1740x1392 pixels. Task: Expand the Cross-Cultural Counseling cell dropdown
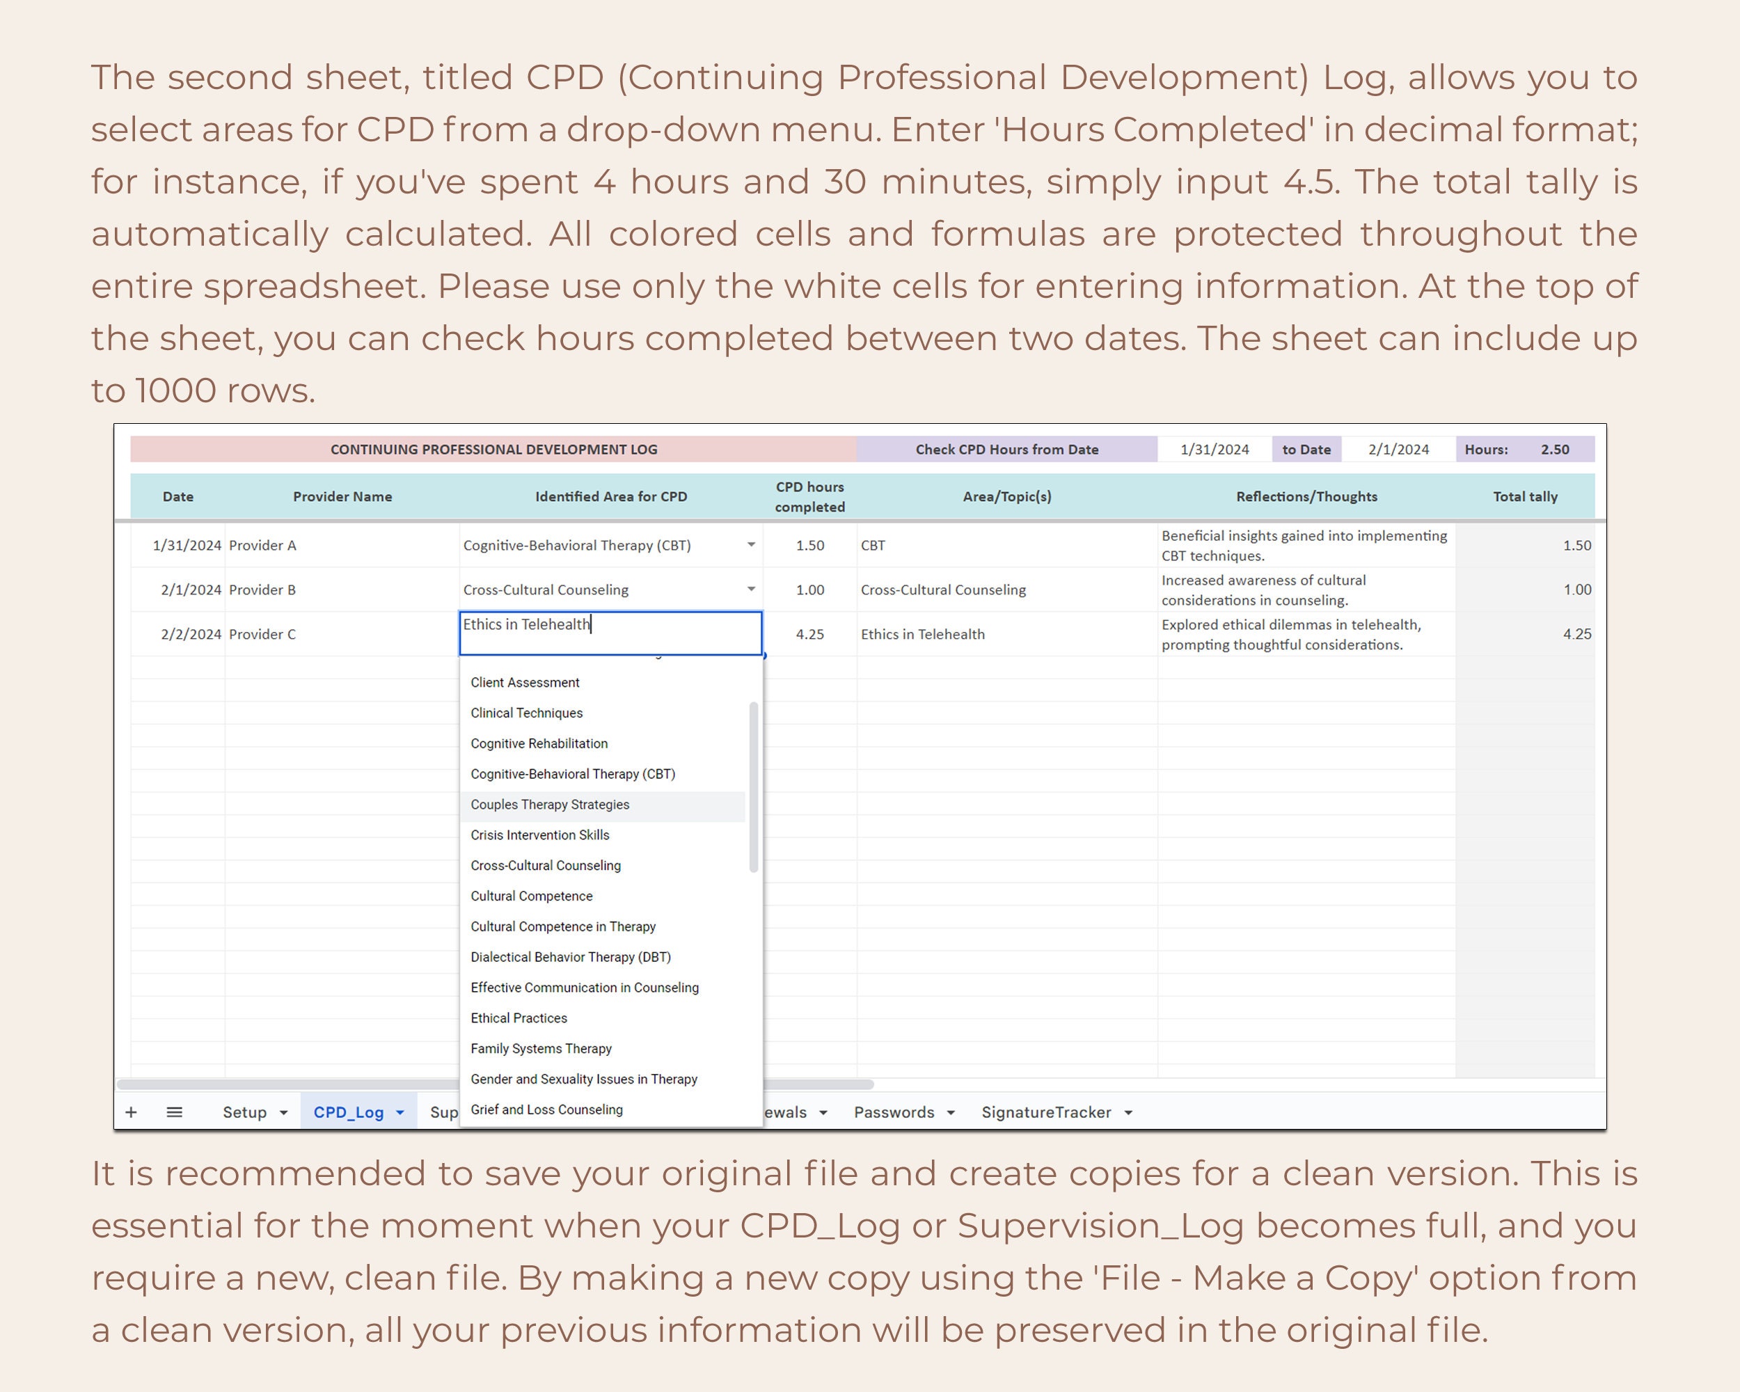[750, 589]
